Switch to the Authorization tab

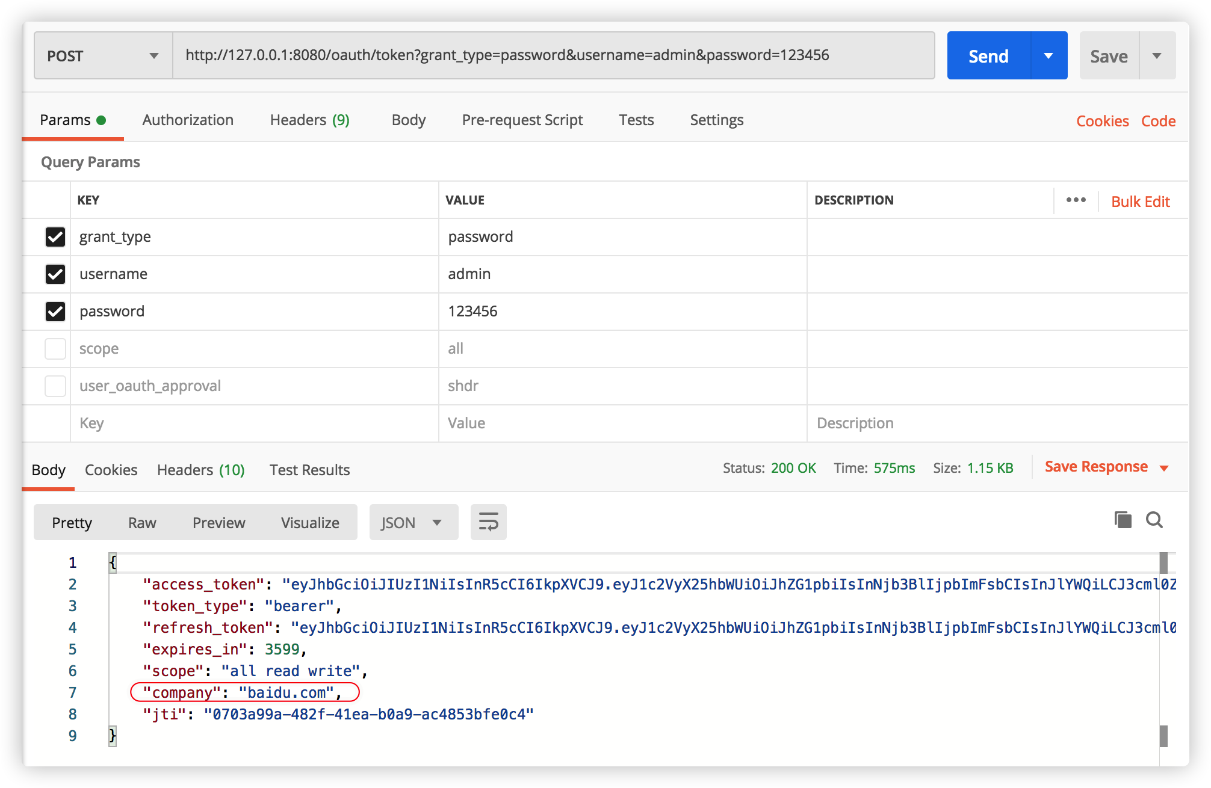[188, 120]
